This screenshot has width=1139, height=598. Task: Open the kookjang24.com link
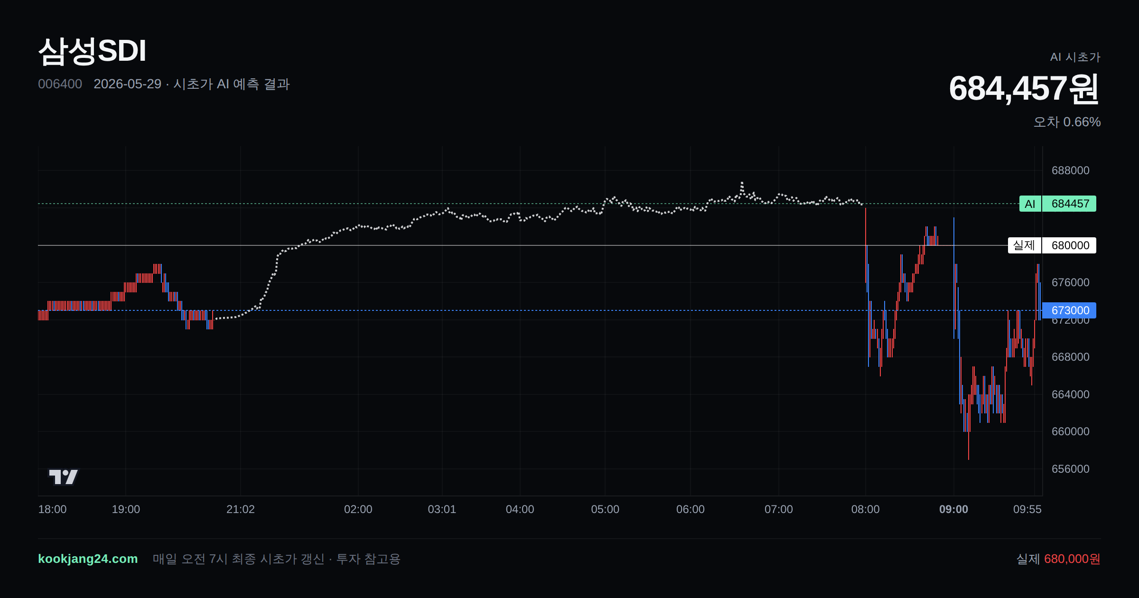click(88, 559)
